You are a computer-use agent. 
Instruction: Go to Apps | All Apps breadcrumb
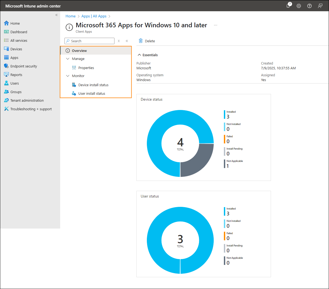[x=94, y=16]
